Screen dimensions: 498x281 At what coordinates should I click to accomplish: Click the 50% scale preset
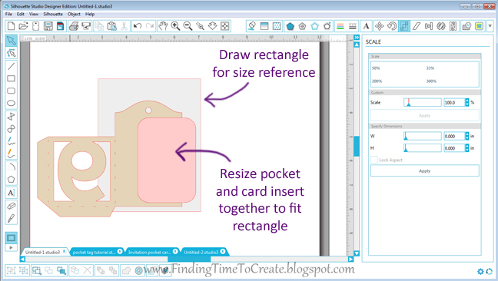(376, 68)
